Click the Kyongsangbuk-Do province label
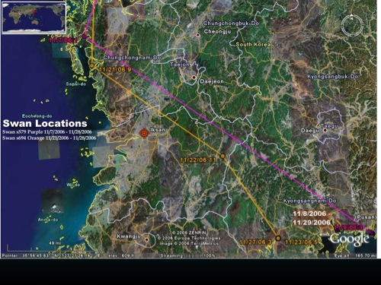 click(x=333, y=77)
